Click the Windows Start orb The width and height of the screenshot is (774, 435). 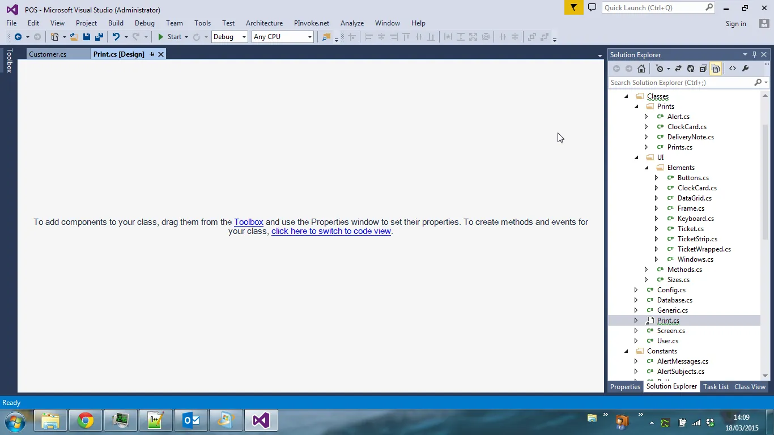pyautogui.click(x=15, y=421)
